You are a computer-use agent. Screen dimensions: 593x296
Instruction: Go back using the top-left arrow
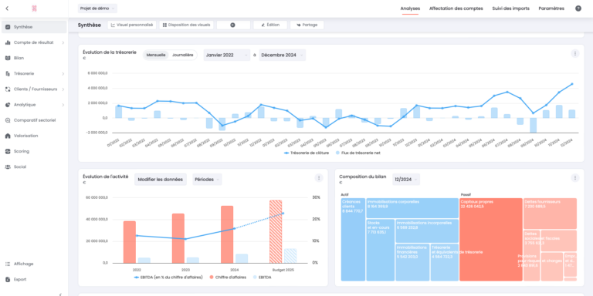(7, 8)
